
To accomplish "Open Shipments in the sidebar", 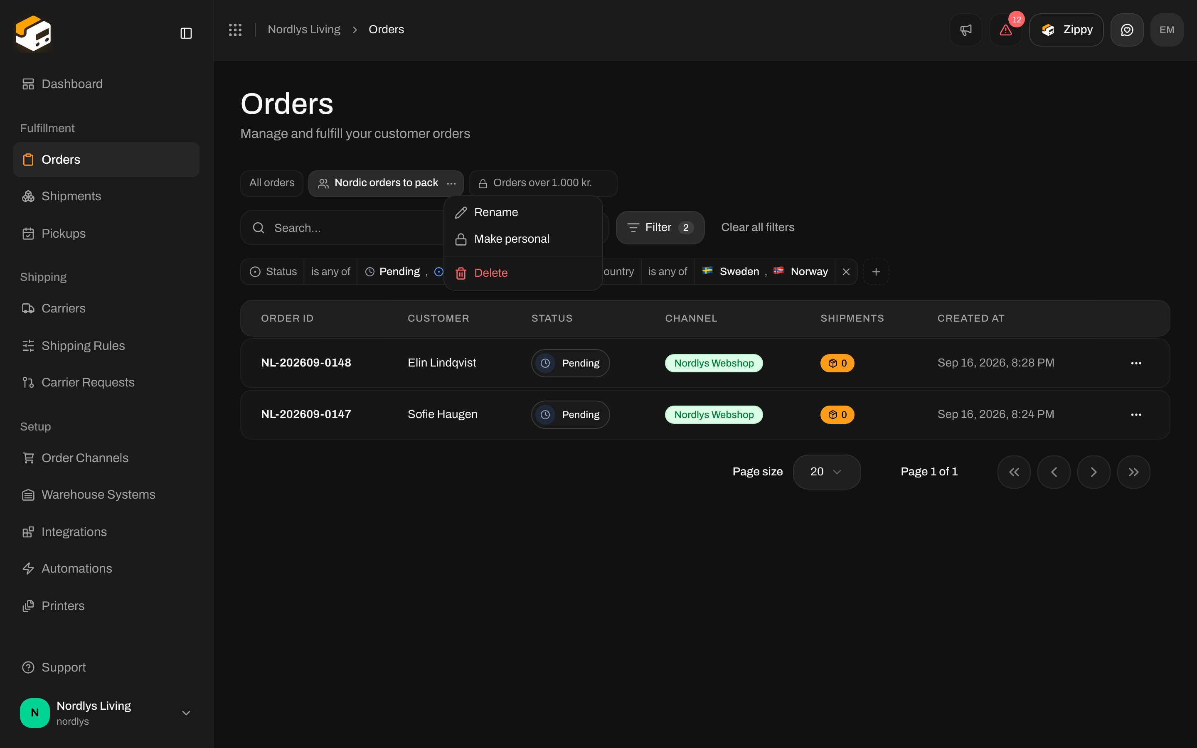I will [x=106, y=197].
